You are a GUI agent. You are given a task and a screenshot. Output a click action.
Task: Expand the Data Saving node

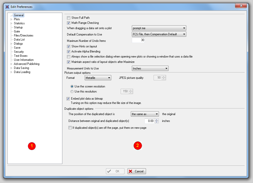pos(11,68)
